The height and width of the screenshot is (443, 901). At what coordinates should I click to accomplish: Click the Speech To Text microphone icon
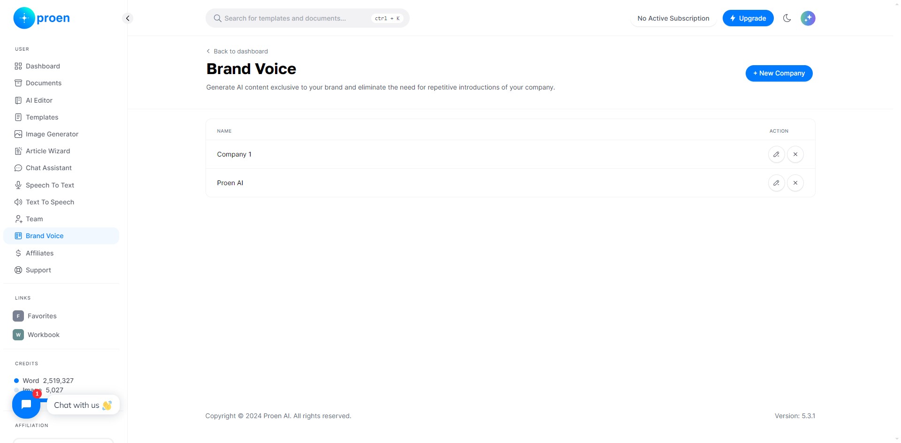[18, 185]
